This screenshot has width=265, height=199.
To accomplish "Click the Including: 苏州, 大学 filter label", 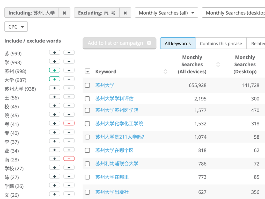I will (x=32, y=13).
